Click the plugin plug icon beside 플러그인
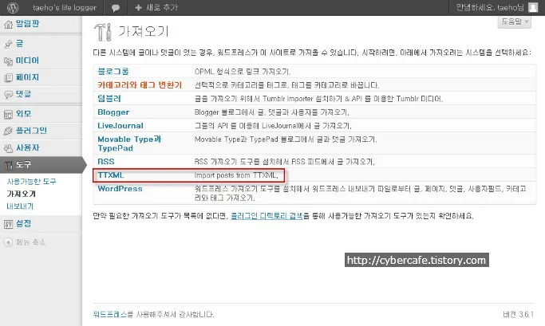Screen dimensions: 545x326 8,131
